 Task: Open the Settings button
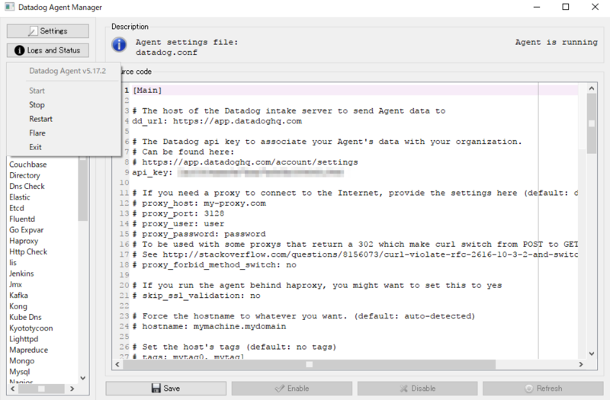coord(48,31)
